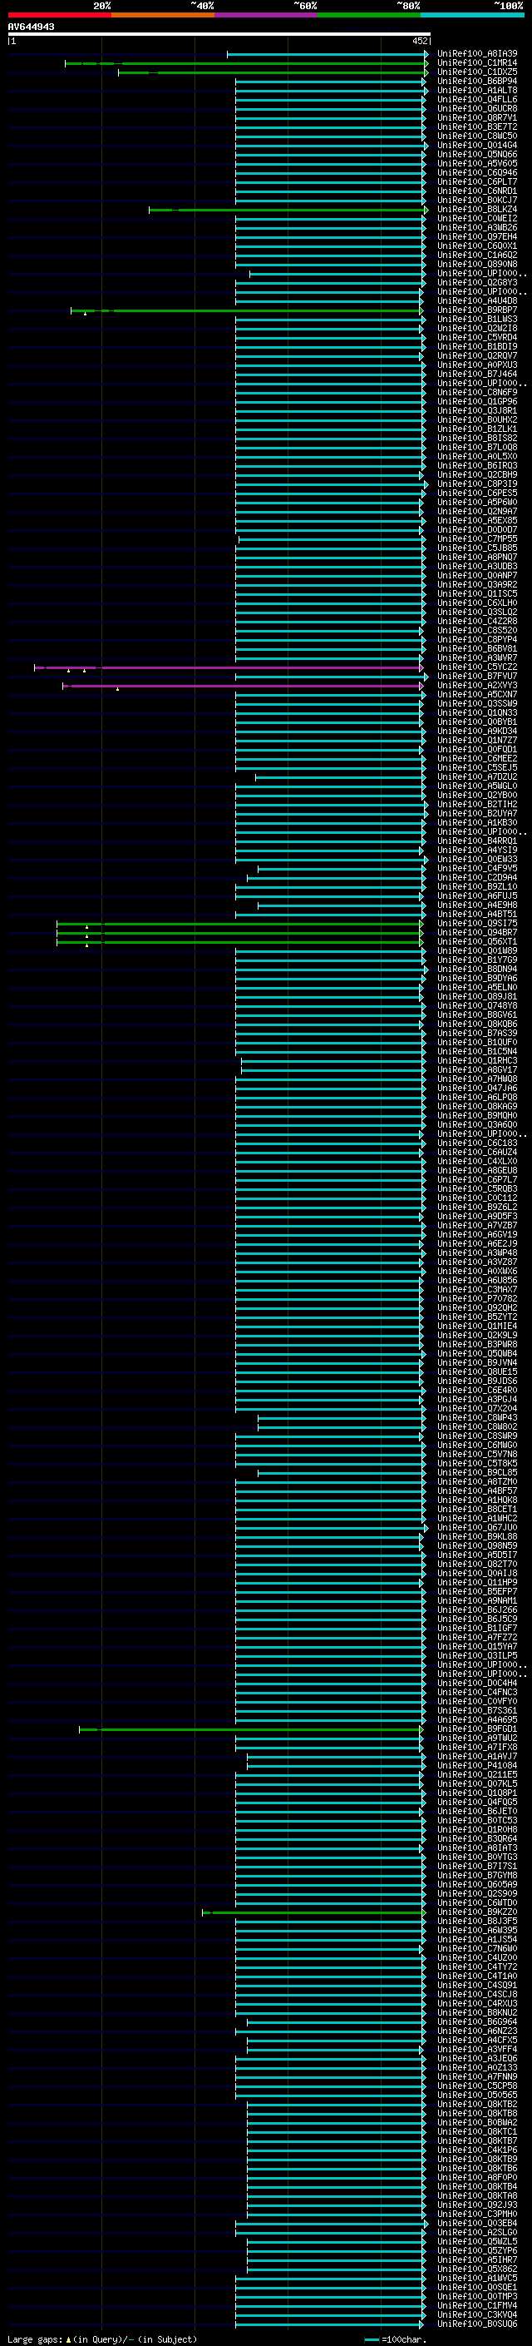The width and height of the screenshot is (532, 2346).
Task: Click the green ~80% identity color band
Action: (x=368, y=15)
